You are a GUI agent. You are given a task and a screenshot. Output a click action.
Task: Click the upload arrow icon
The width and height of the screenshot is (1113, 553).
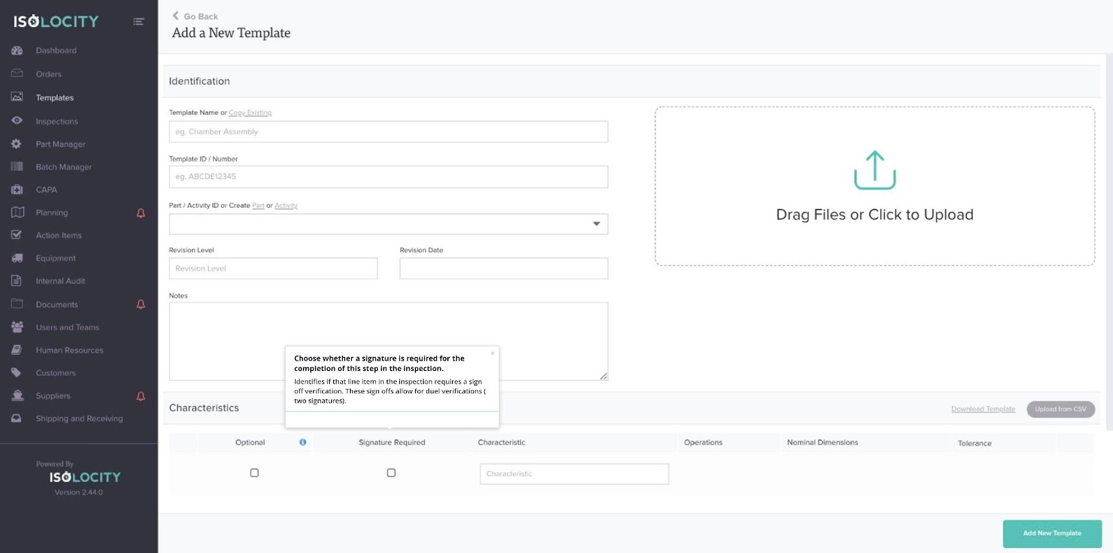874,170
